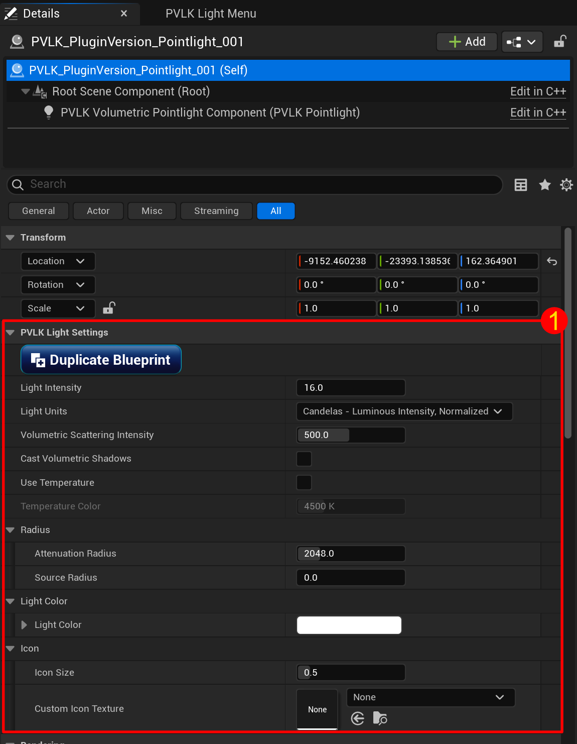Browse to asset in content browser icon
This screenshot has width=577, height=744.
coord(380,718)
